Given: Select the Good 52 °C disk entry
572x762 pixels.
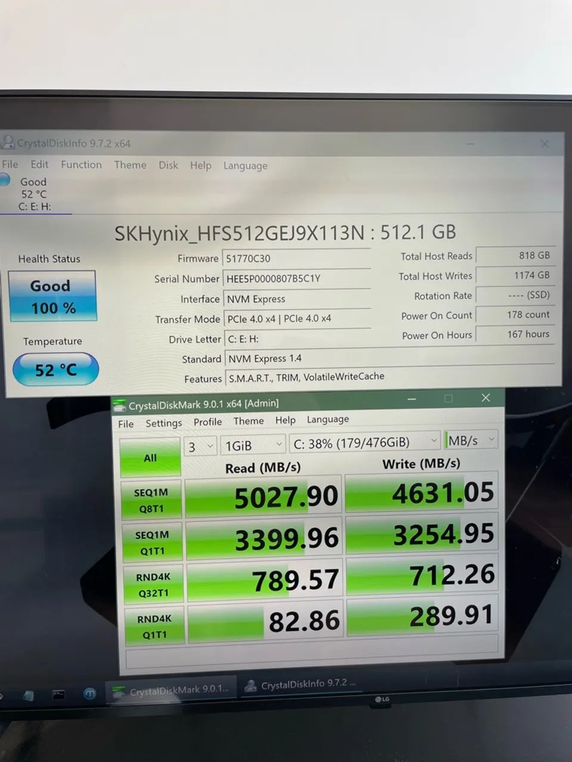Looking at the screenshot, I should coord(35,194).
